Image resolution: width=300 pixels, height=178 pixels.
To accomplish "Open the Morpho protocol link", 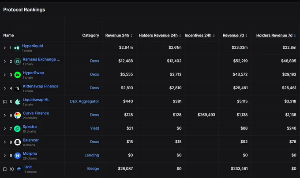I will (x=30, y=153).
